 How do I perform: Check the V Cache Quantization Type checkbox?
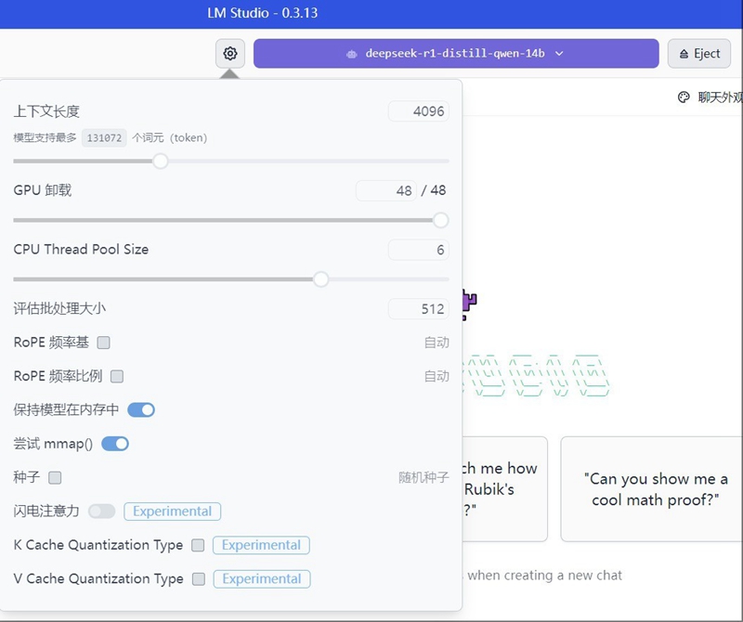click(199, 579)
